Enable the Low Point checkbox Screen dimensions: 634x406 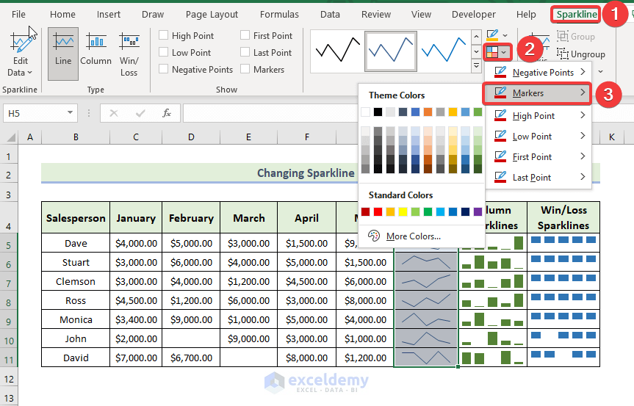pyautogui.click(x=163, y=53)
